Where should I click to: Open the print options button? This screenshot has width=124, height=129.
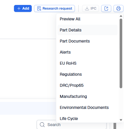118,8
